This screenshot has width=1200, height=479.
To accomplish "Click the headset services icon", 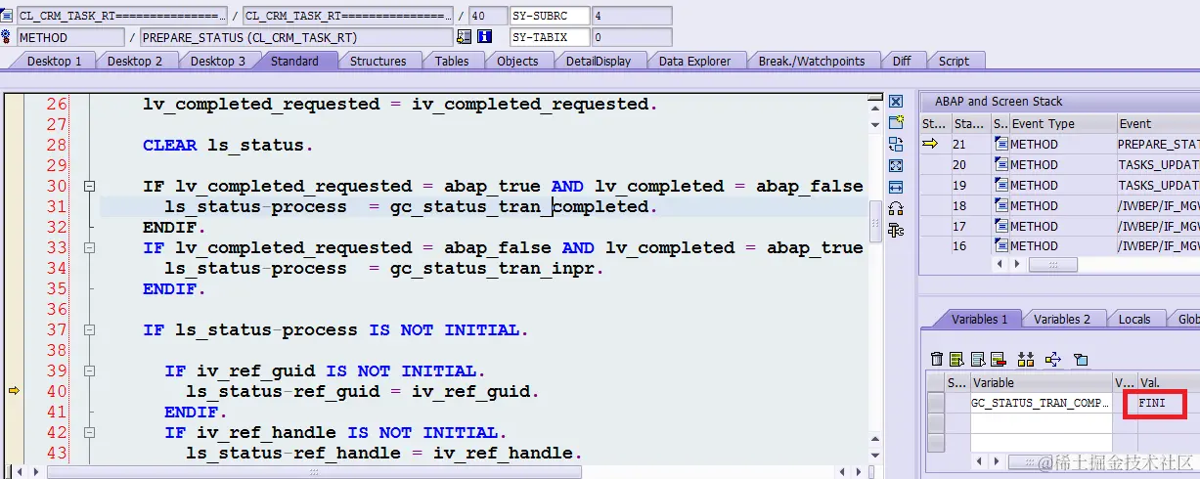I will pos(896,208).
